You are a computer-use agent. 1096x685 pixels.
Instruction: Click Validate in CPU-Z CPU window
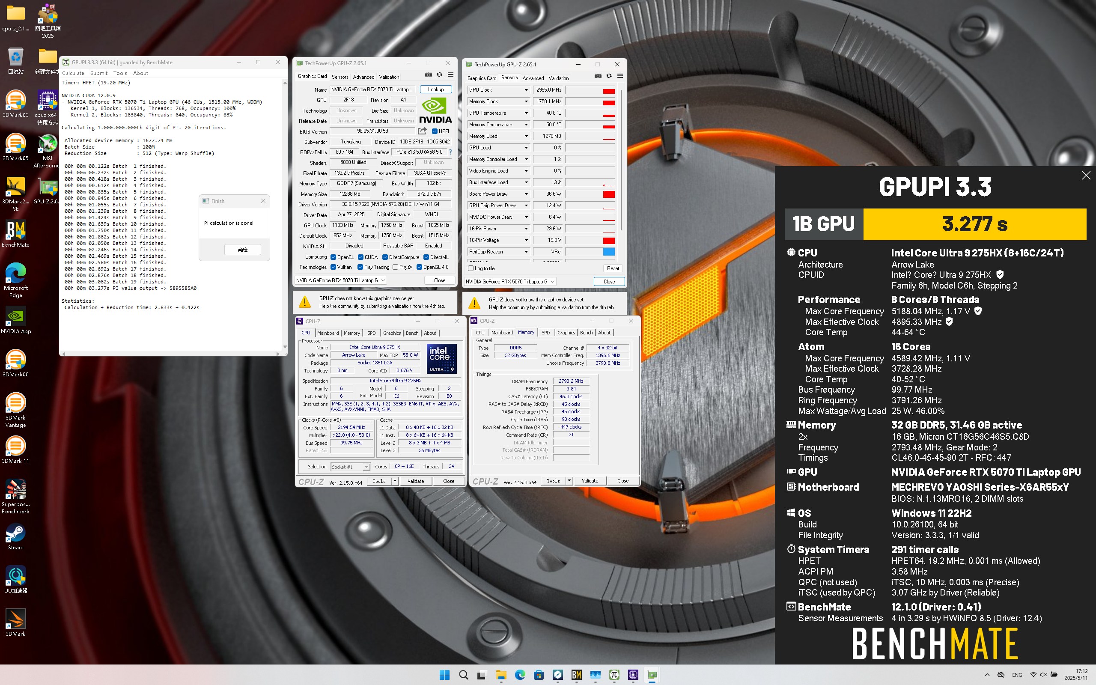[x=416, y=481]
